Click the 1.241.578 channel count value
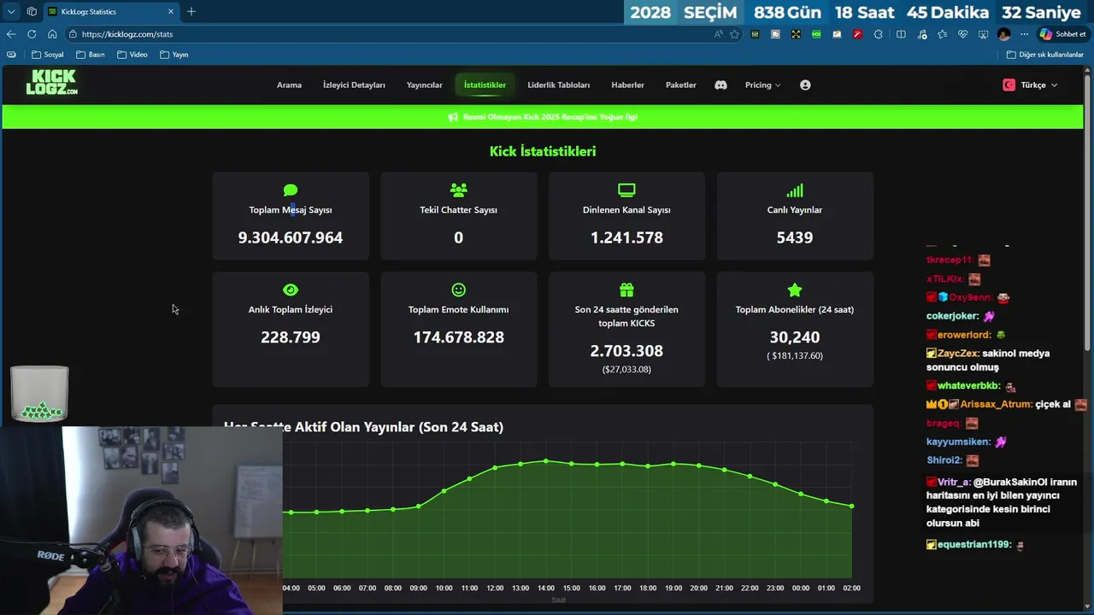Screen dimensions: 1094x615 click(626, 237)
